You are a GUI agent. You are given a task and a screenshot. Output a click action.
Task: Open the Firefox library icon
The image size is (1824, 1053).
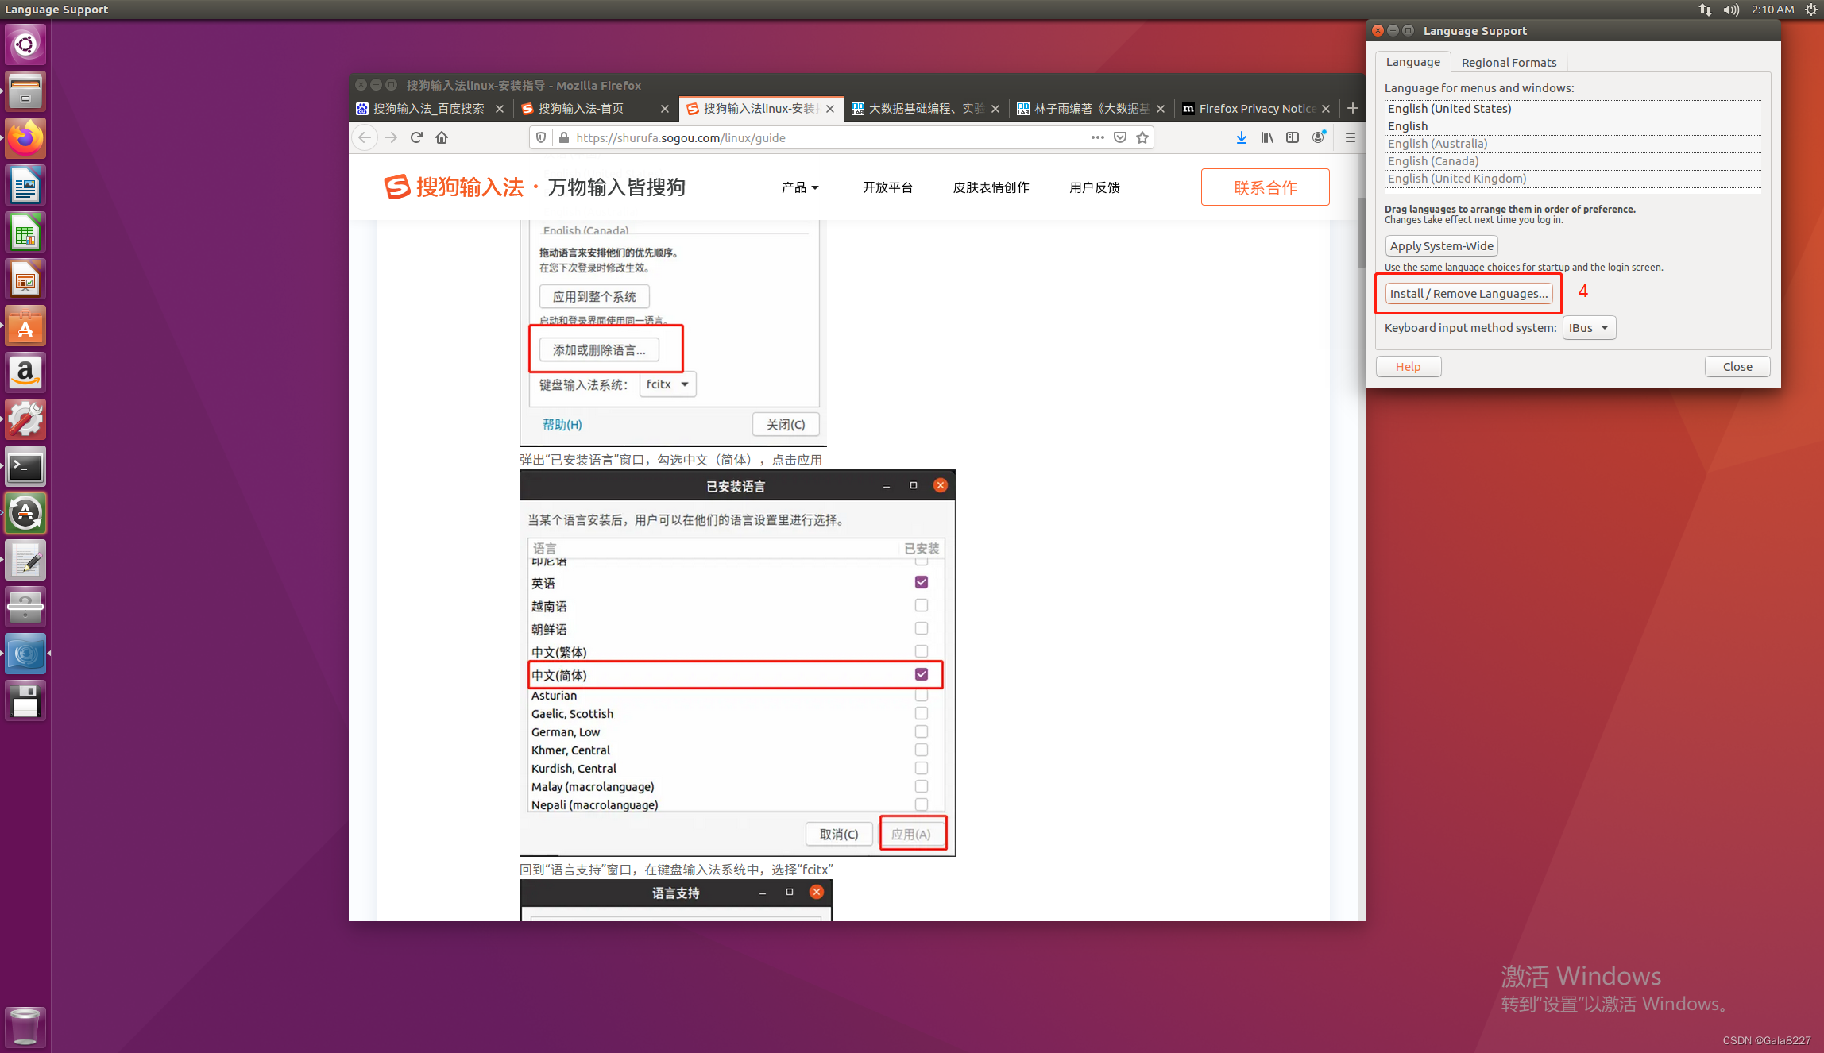[x=1266, y=137]
